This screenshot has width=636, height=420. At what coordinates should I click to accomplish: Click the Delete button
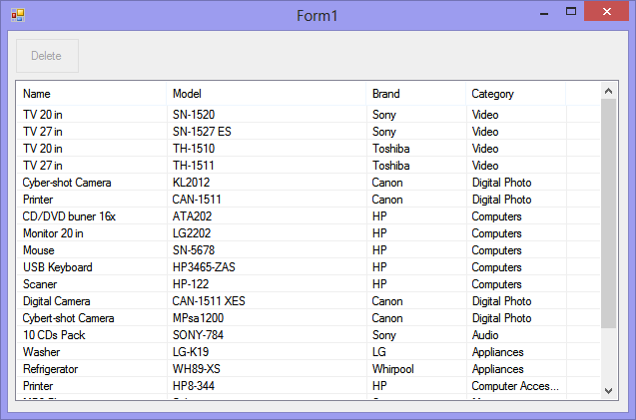pos(48,56)
